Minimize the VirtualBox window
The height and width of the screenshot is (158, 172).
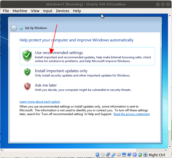click(x=158, y=4)
